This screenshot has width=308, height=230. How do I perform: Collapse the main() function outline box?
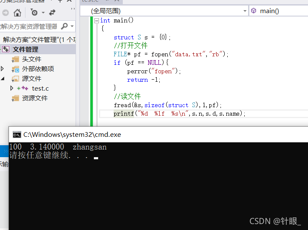(96, 21)
